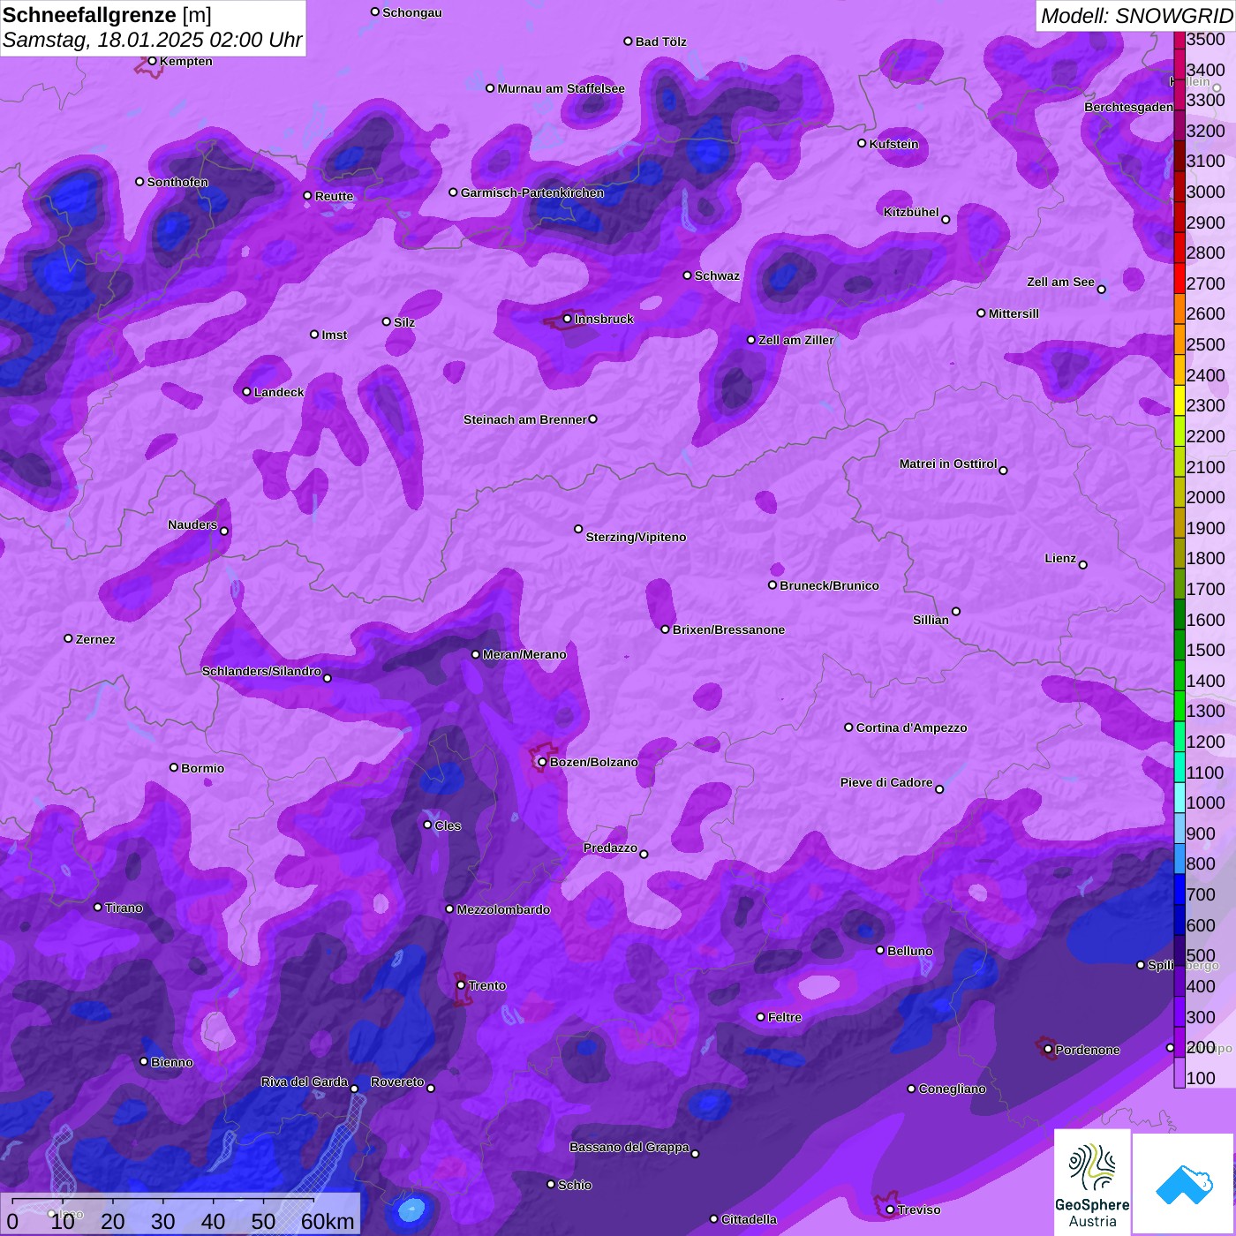Click the Kempten city marker
This screenshot has height=1236, width=1236.
click(152, 61)
